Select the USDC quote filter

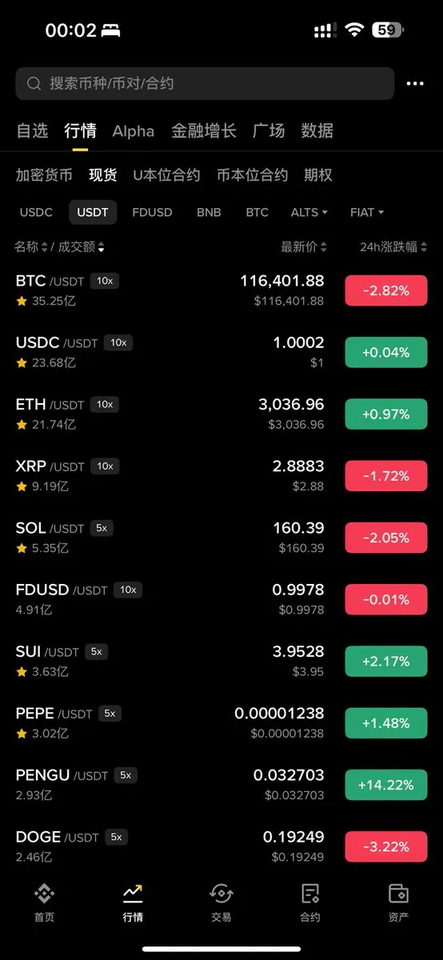[x=36, y=212]
